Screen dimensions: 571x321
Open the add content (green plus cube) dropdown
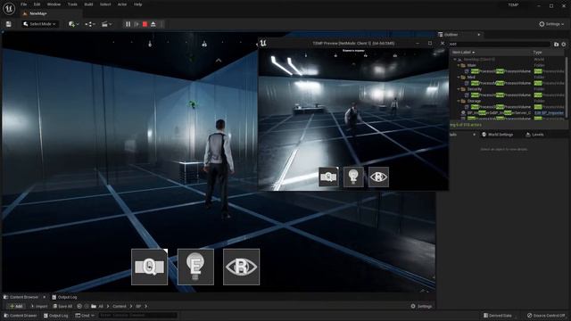[73, 24]
